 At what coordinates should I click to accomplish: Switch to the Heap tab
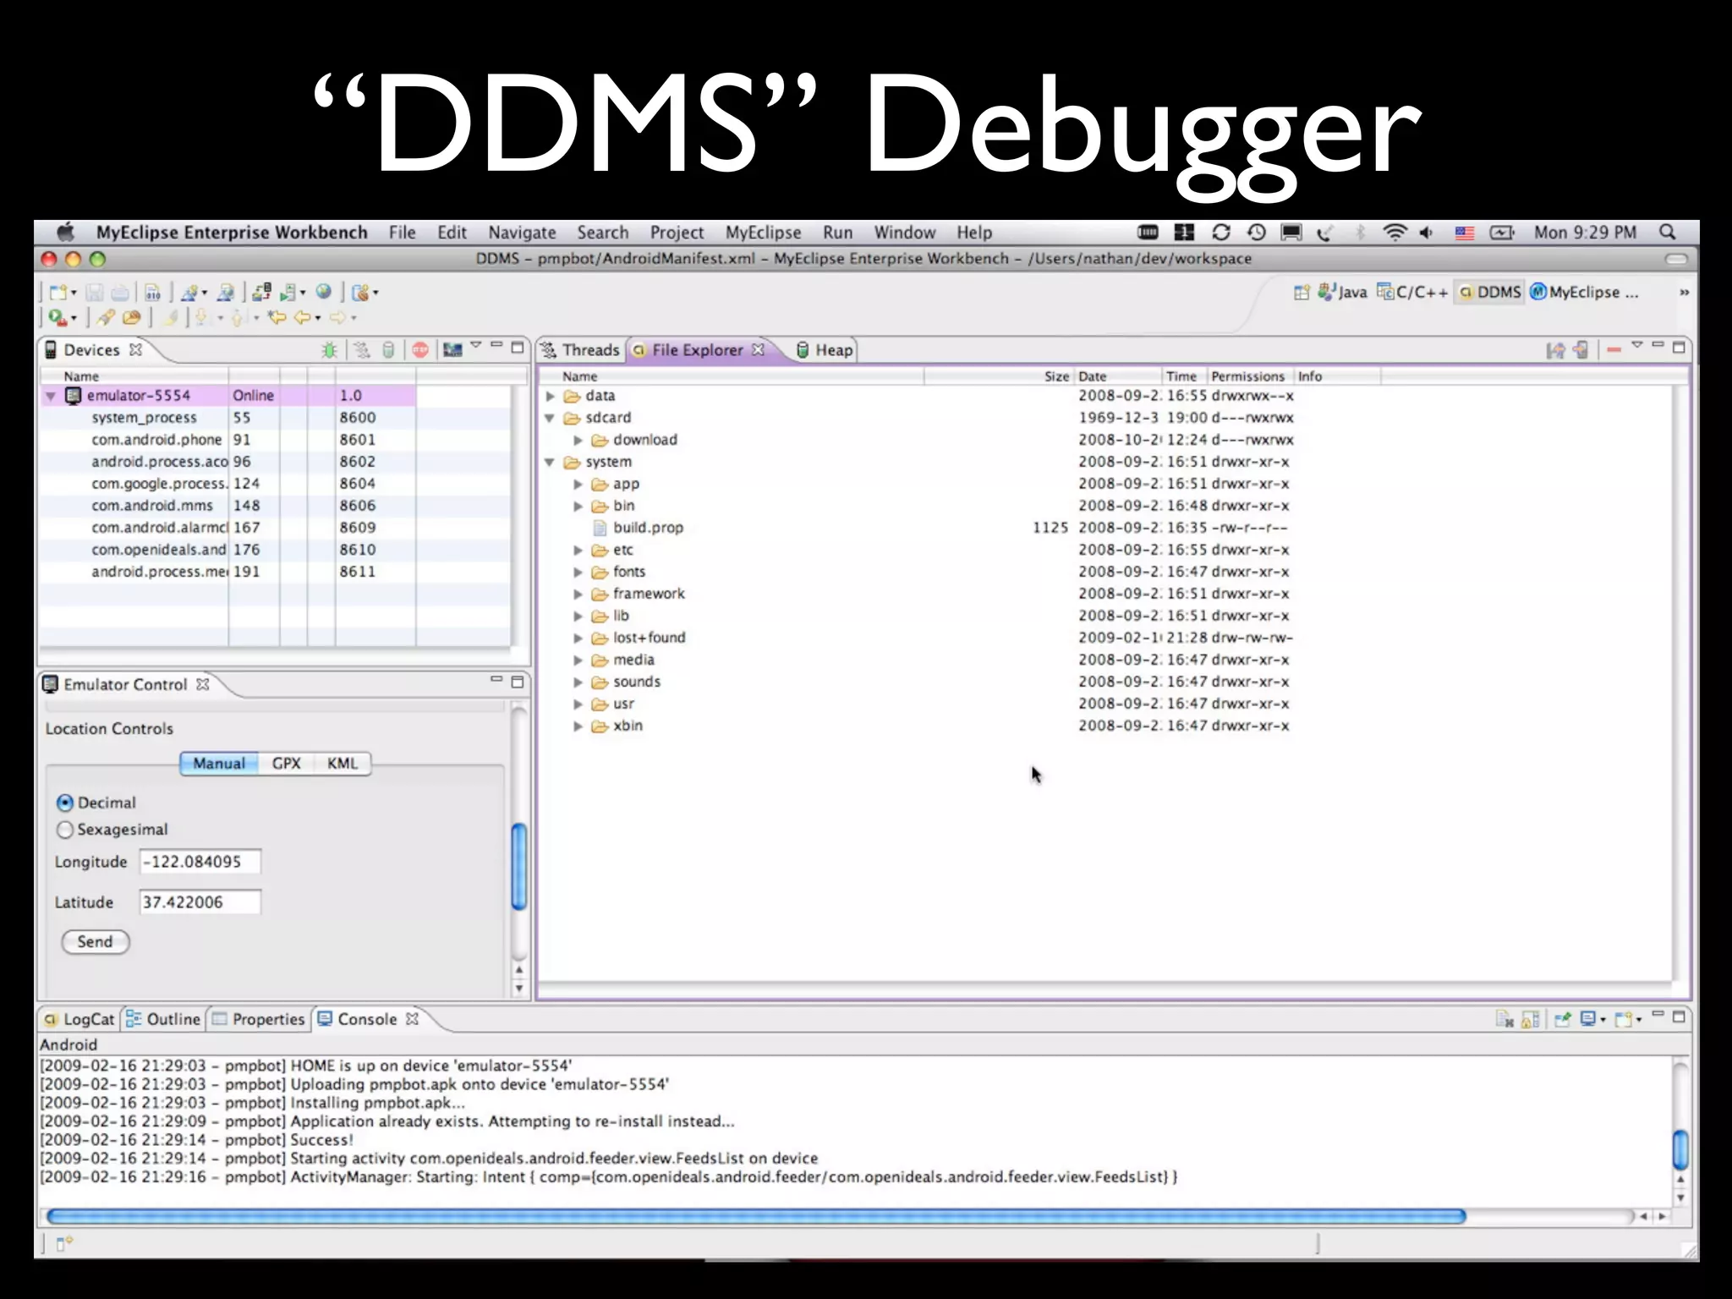(825, 350)
